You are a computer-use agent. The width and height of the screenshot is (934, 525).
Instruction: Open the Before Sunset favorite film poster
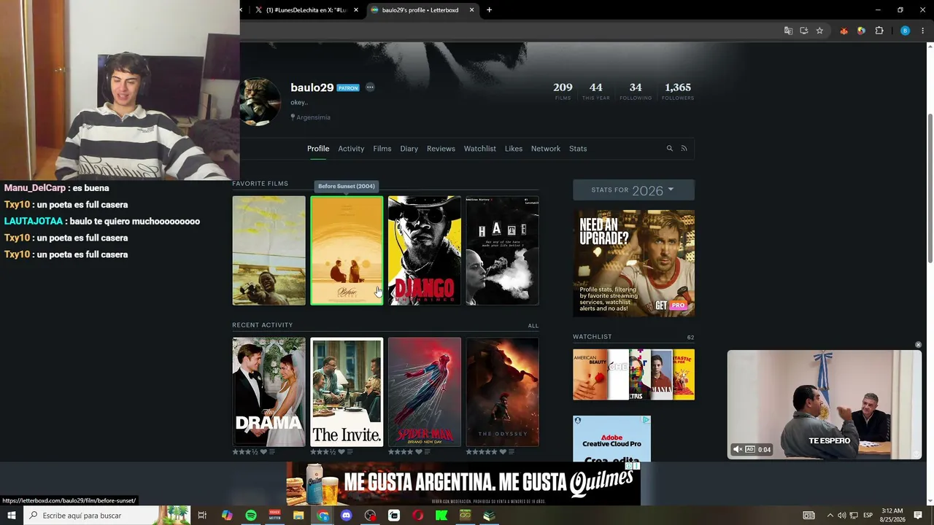pyautogui.click(x=347, y=250)
